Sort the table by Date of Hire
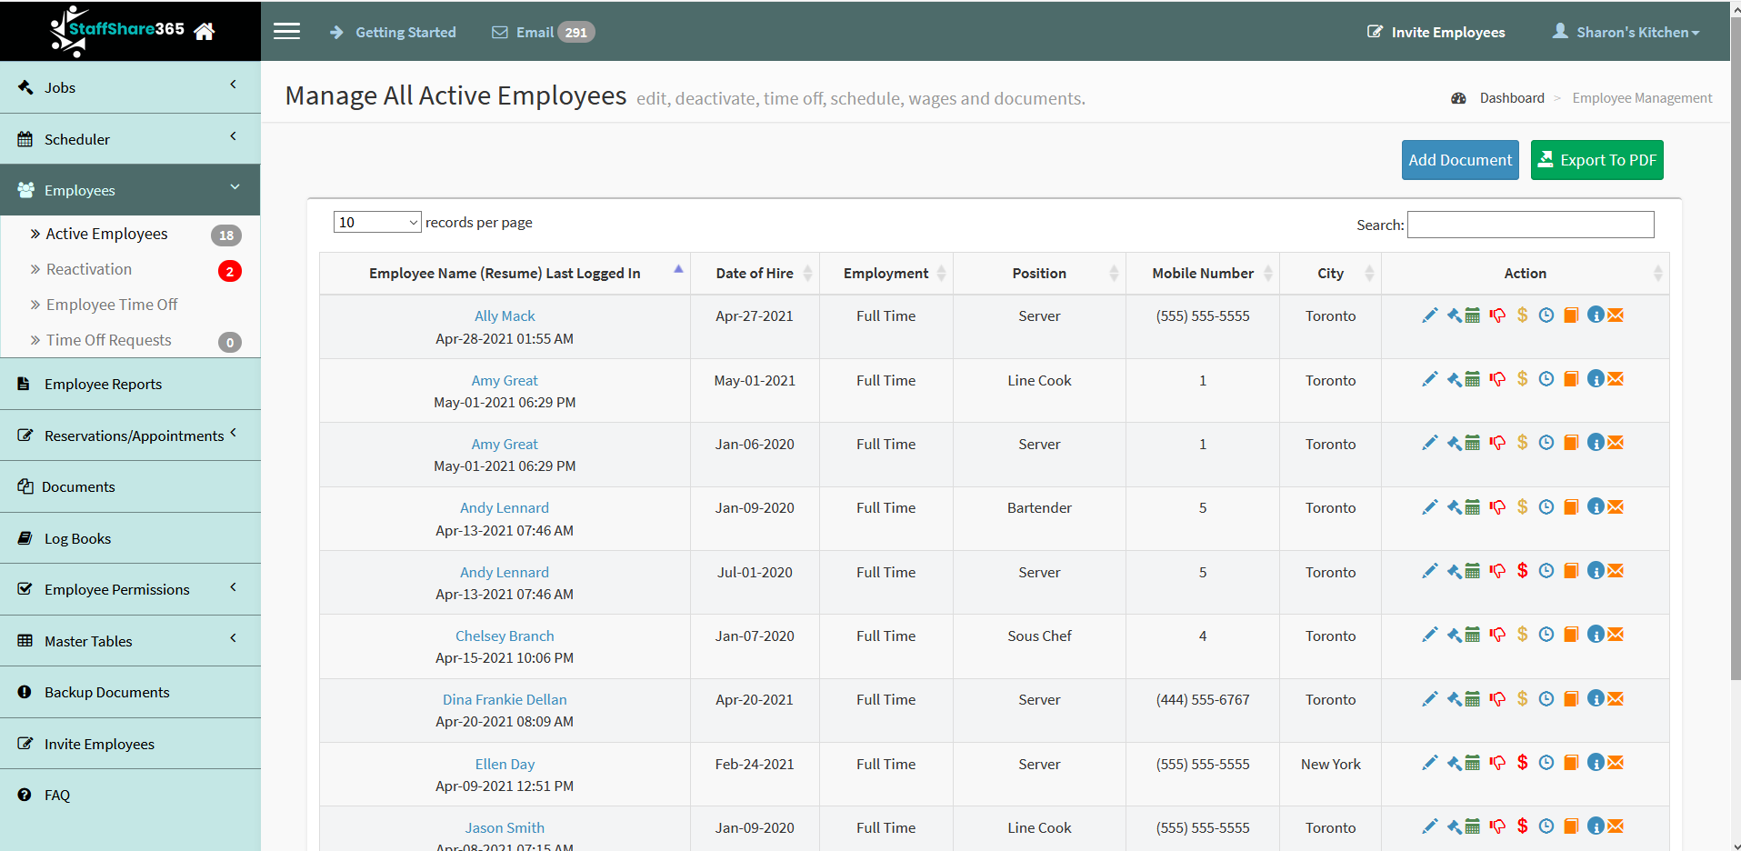This screenshot has width=1741, height=851. click(x=755, y=274)
